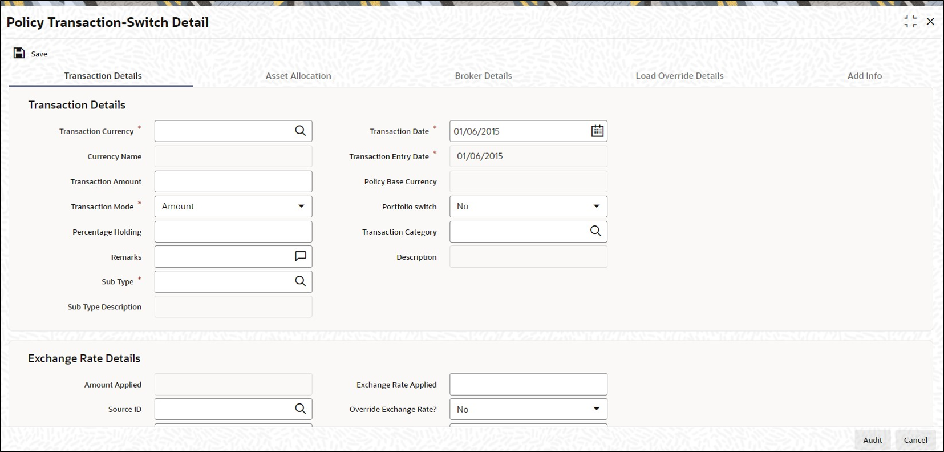
Task: Open Transaction Category lookup search icon
Action: (595, 231)
